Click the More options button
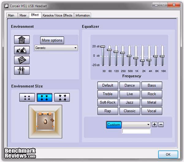The image size is (184, 162). [52, 40]
